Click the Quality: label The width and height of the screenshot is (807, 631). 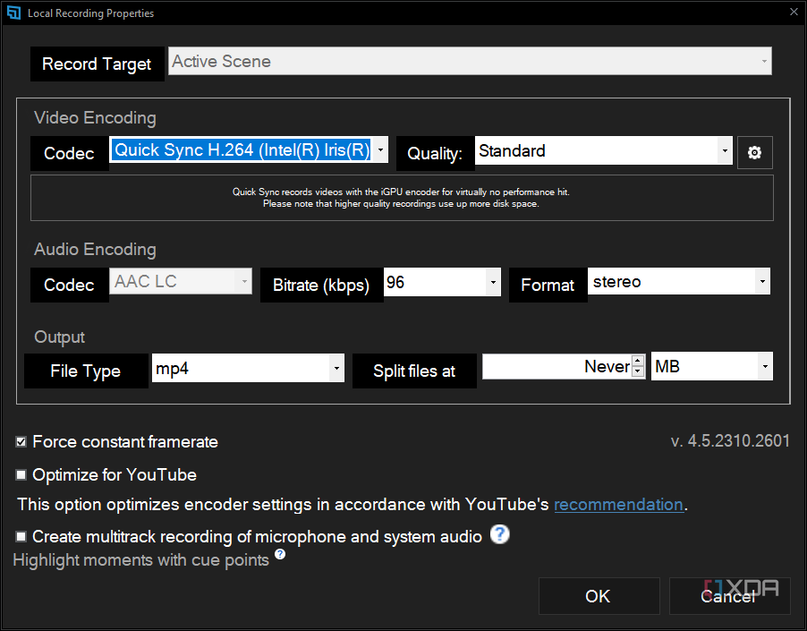click(x=435, y=153)
